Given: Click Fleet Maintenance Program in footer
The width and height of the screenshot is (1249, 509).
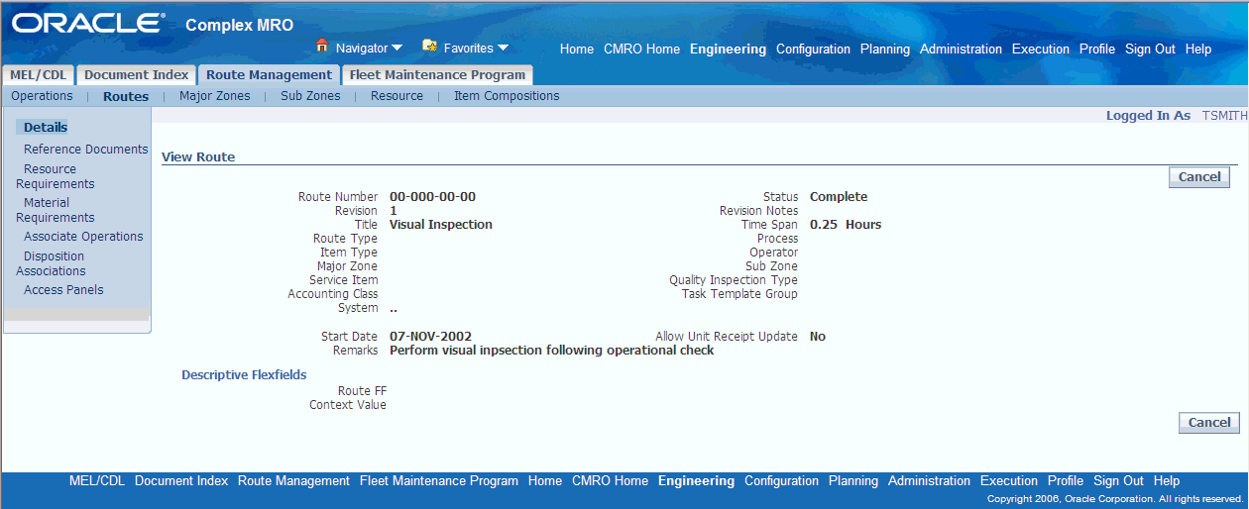Looking at the screenshot, I should pos(439,481).
